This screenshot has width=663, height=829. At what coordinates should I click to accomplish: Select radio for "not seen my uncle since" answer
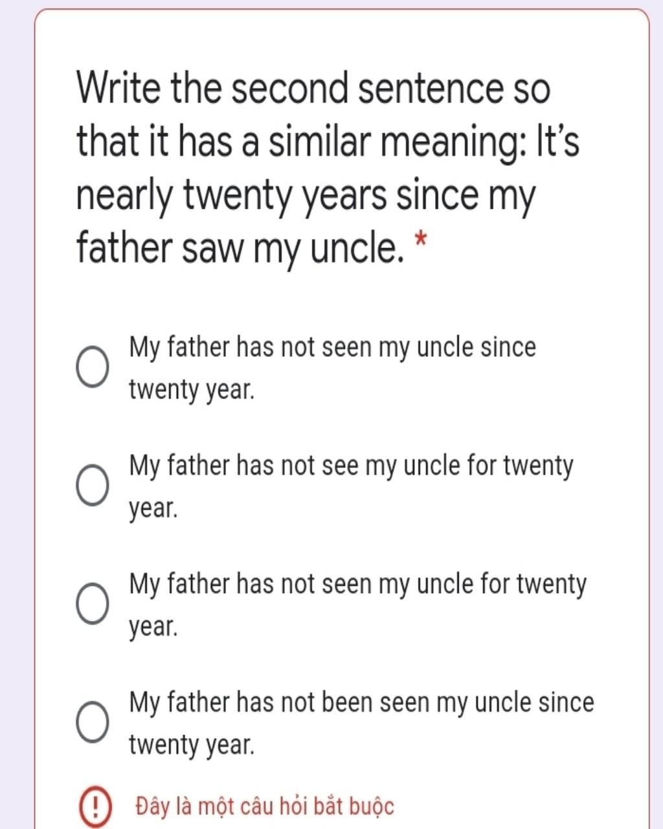(x=93, y=367)
